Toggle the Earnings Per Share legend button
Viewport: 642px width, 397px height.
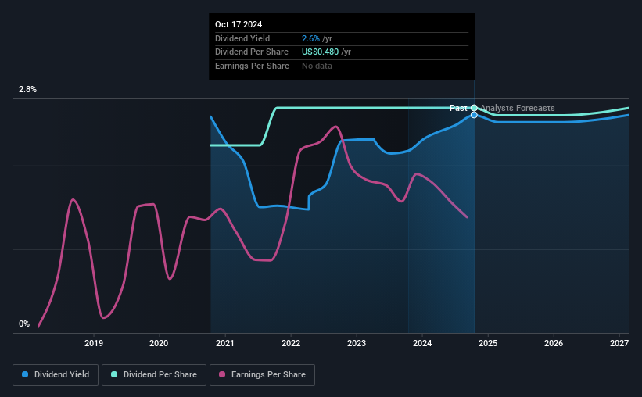point(262,375)
